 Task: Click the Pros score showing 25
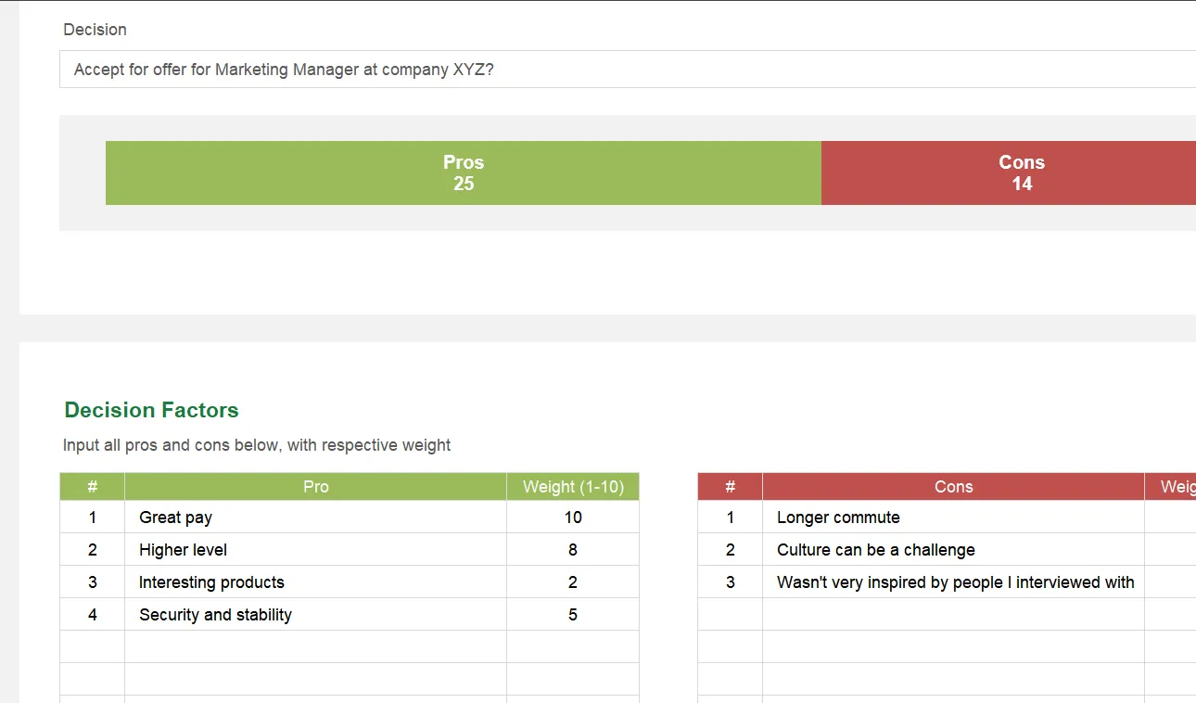[x=463, y=184]
